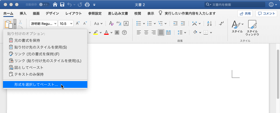Open the highlight color dropdown arrow
280x113 pixels.
point(101,32)
